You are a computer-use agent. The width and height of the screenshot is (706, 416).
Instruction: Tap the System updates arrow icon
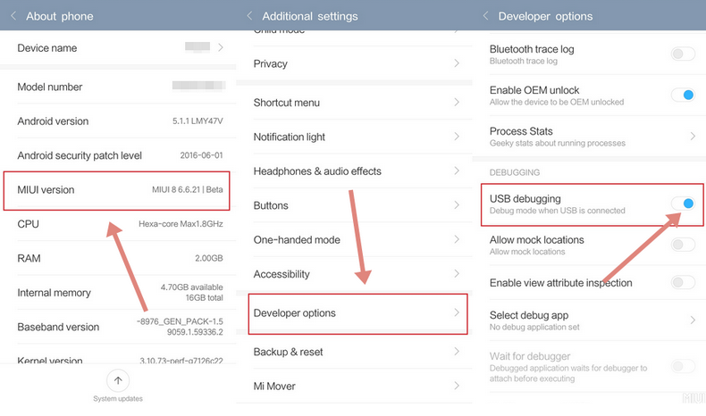pos(118,380)
